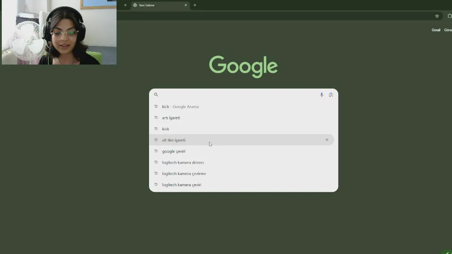Click history clock icon beside 'google çeviri'
The image size is (452, 254).
(x=156, y=151)
